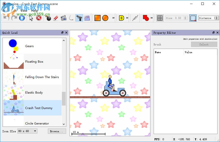Undo the last action
The height and width of the screenshot is (142, 220).
[x=6, y=18]
